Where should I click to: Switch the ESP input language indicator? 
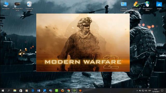click(149, 91)
